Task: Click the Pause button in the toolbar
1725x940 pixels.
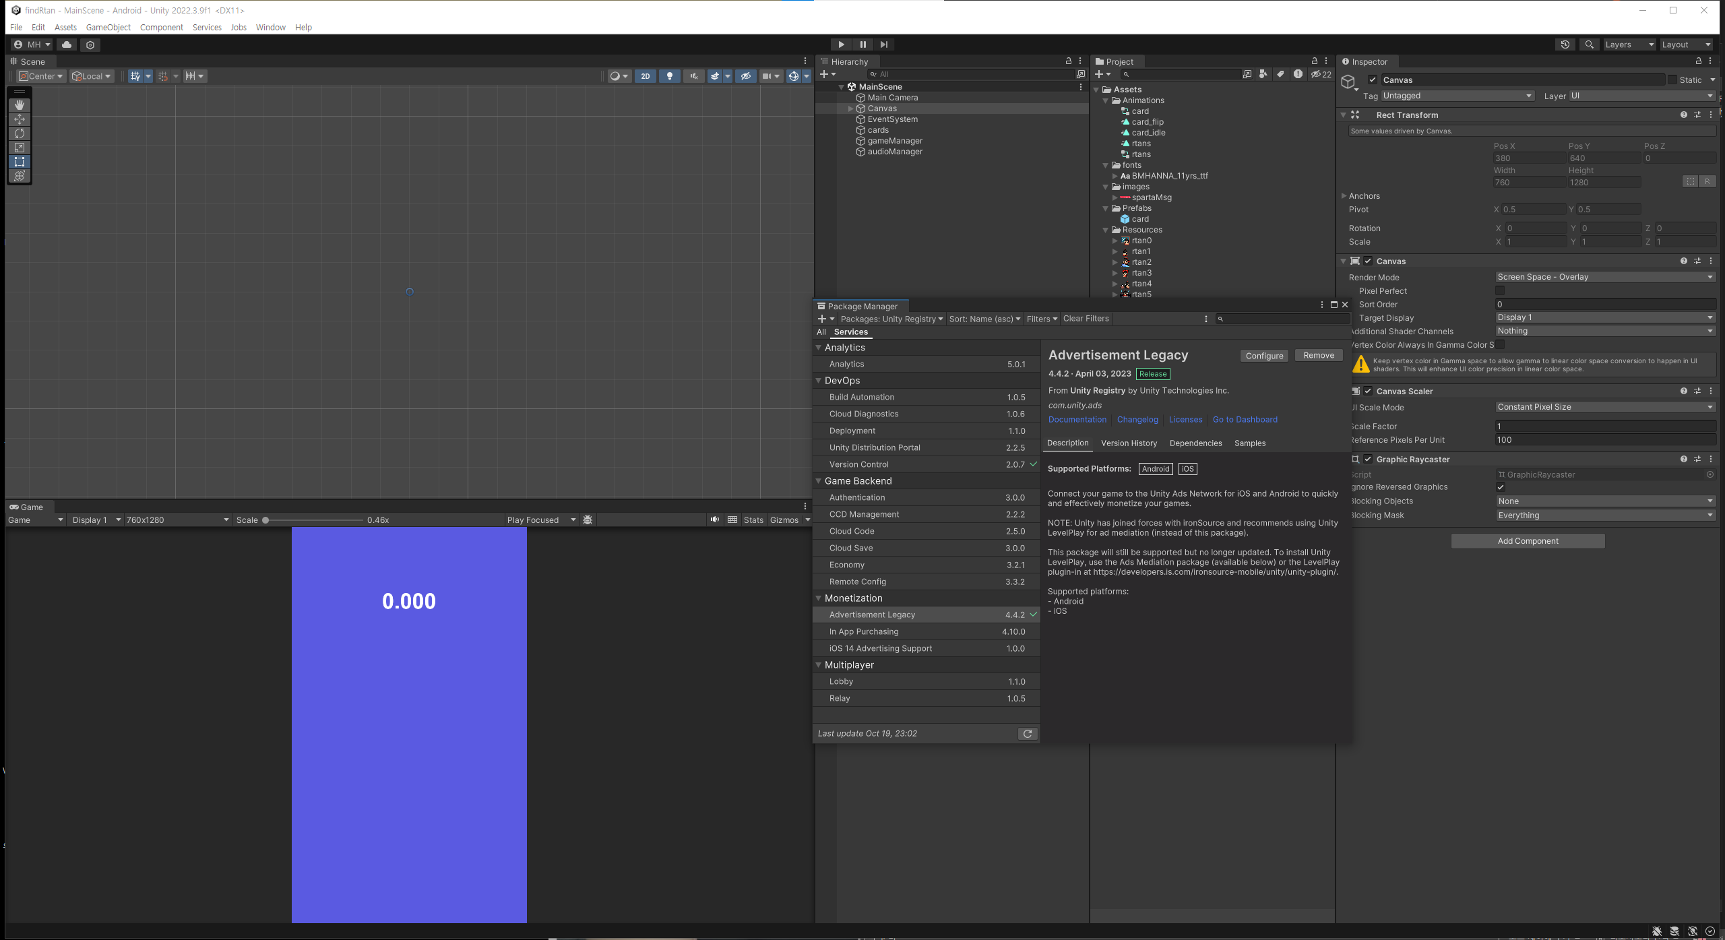Action: pyautogui.click(x=862, y=44)
